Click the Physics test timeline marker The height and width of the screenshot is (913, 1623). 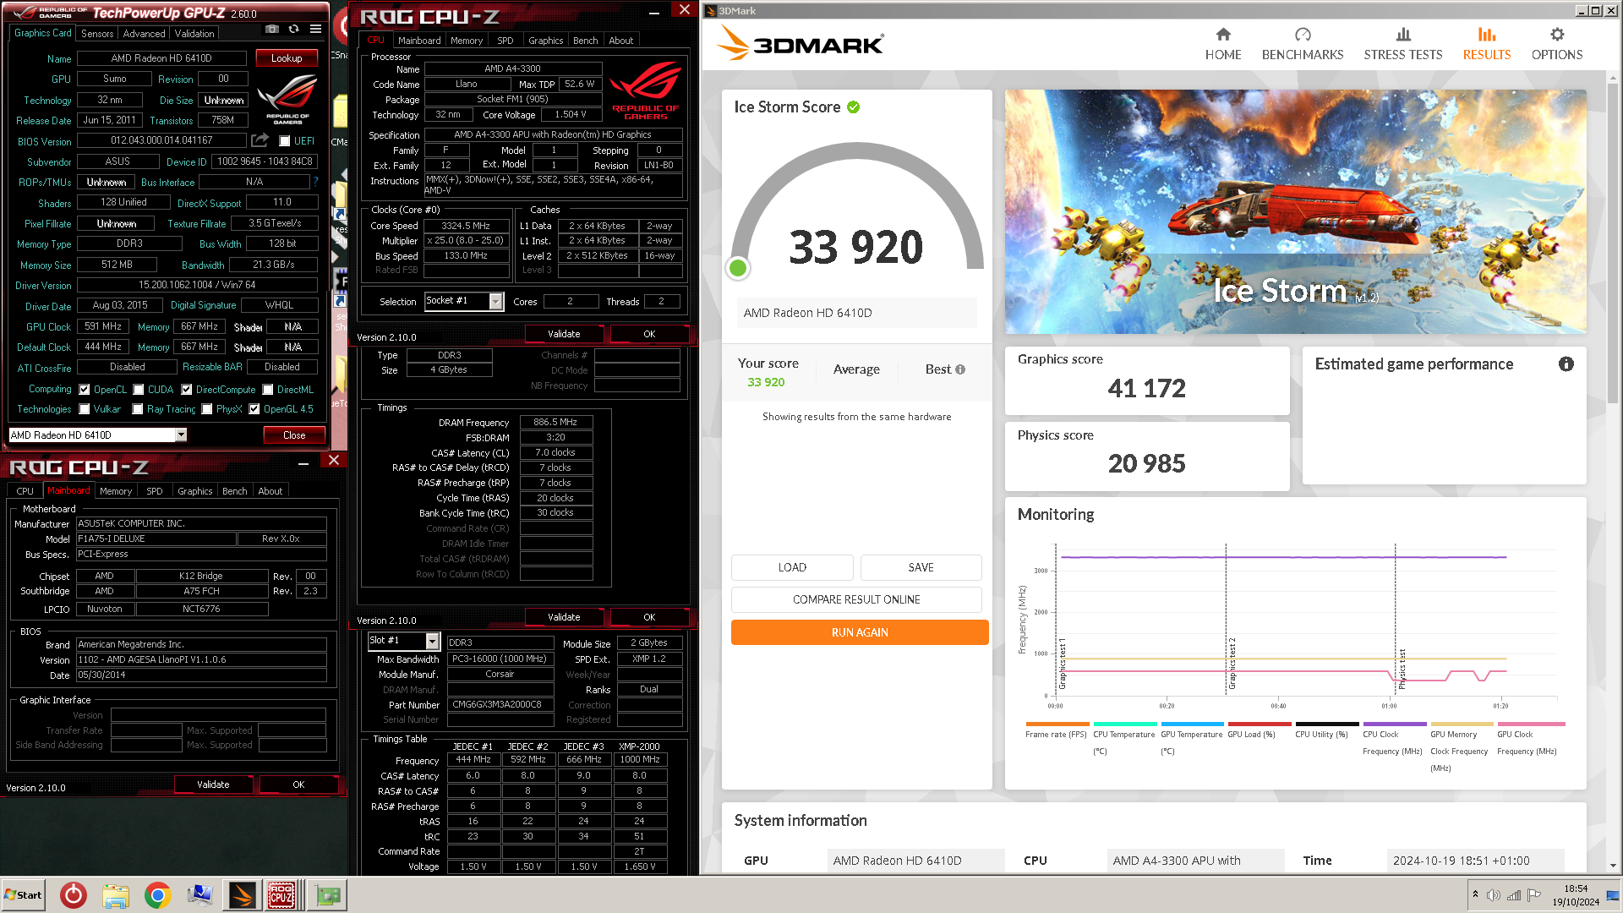[1402, 668]
